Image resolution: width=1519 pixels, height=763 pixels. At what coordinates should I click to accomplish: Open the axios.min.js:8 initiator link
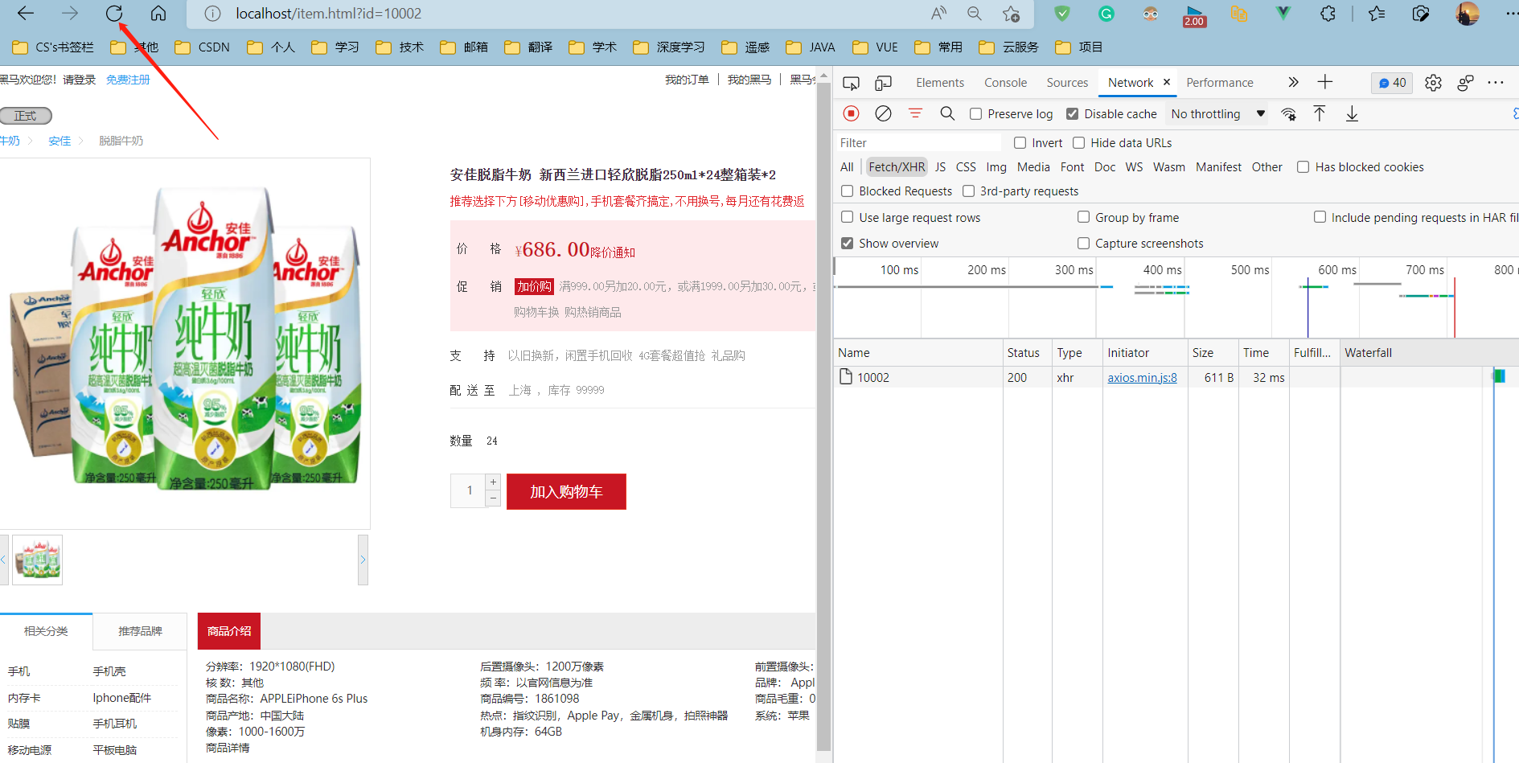point(1142,378)
